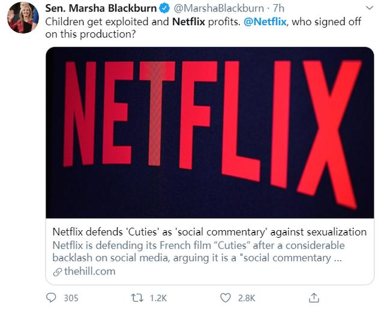384x317 pixels.
Task: Click the 2.8K likes count
Action: (x=247, y=298)
